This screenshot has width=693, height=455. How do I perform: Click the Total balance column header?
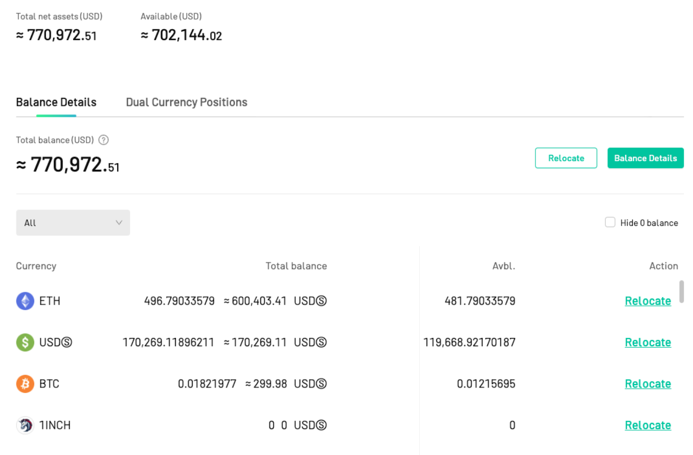click(296, 266)
